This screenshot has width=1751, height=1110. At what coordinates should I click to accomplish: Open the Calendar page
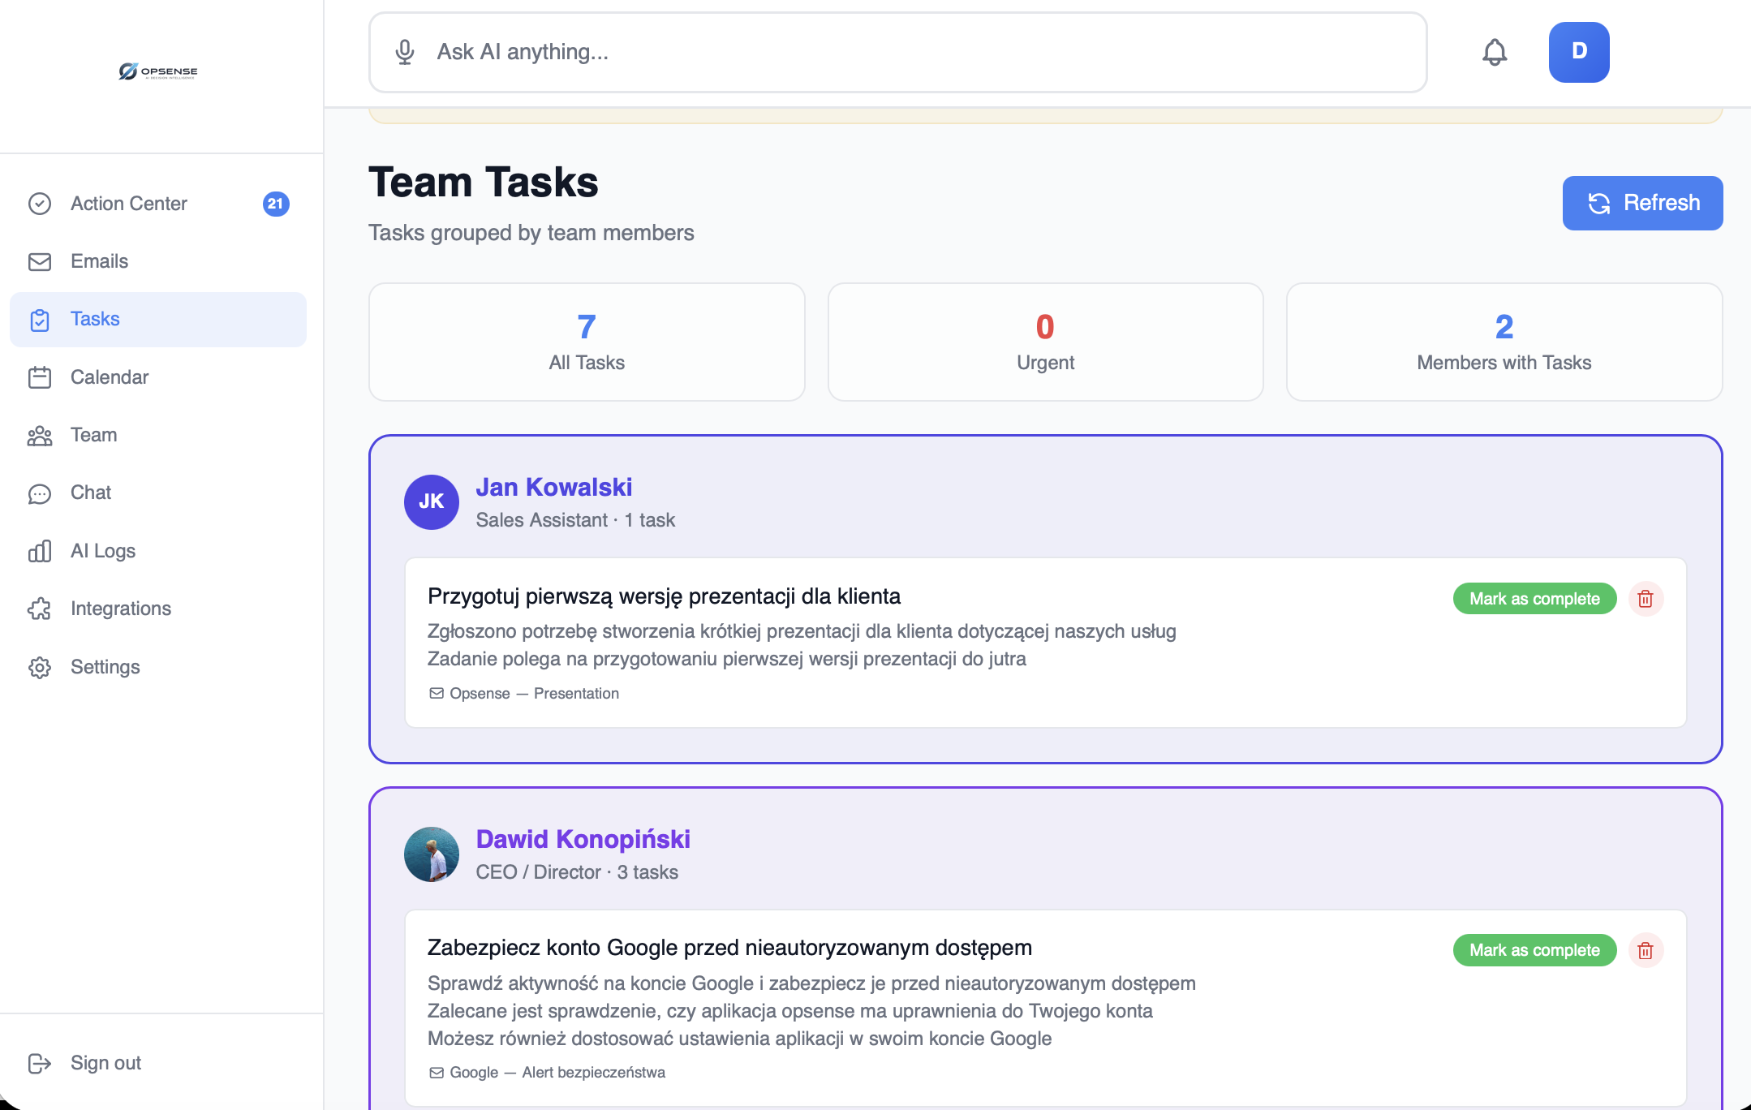click(109, 377)
